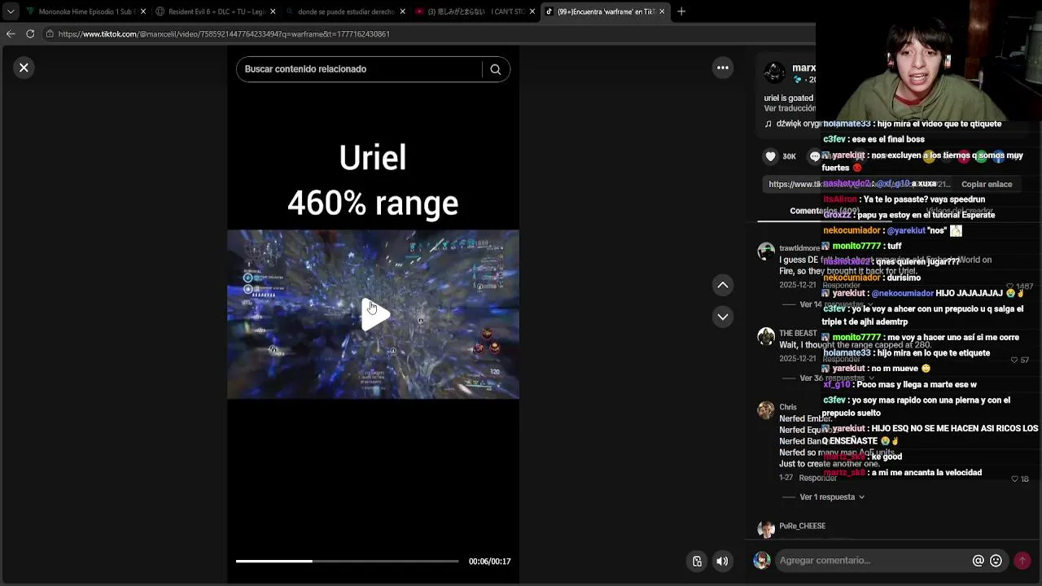Close the TikTok warframe browser tab
Viewport: 1042px width, 586px height.
pos(662,11)
